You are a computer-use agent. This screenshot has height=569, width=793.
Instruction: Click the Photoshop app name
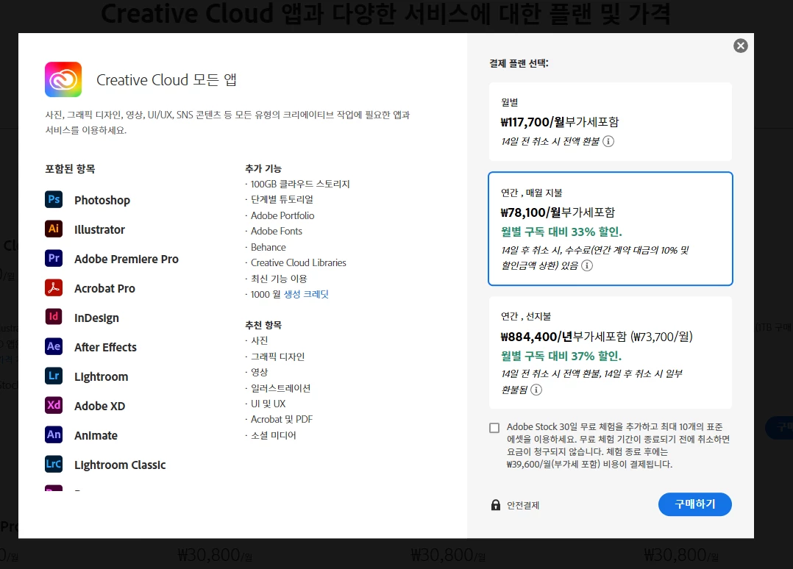click(x=102, y=200)
